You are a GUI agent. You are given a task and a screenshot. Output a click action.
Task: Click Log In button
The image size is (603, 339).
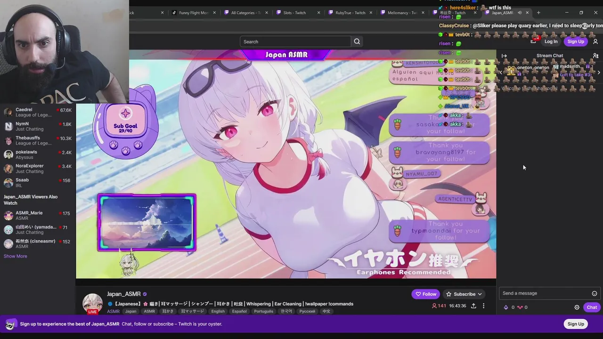[x=551, y=41]
